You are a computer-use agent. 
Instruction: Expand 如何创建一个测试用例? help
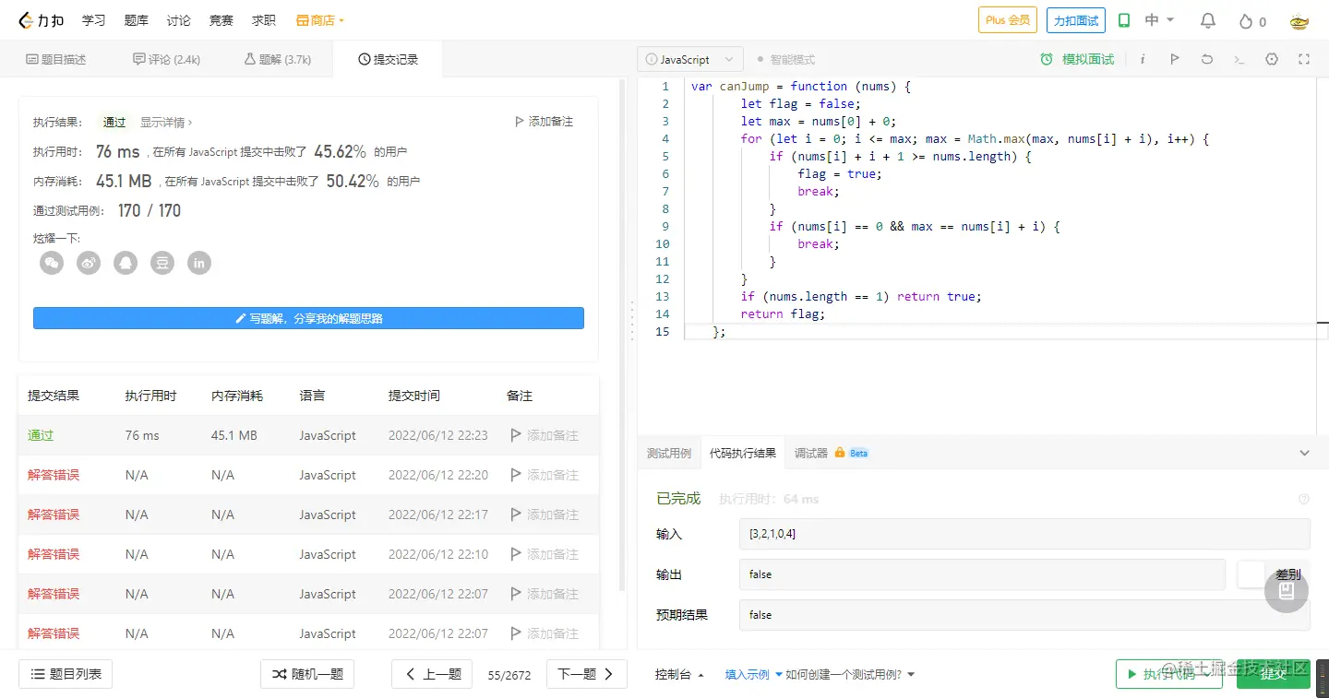(850, 674)
